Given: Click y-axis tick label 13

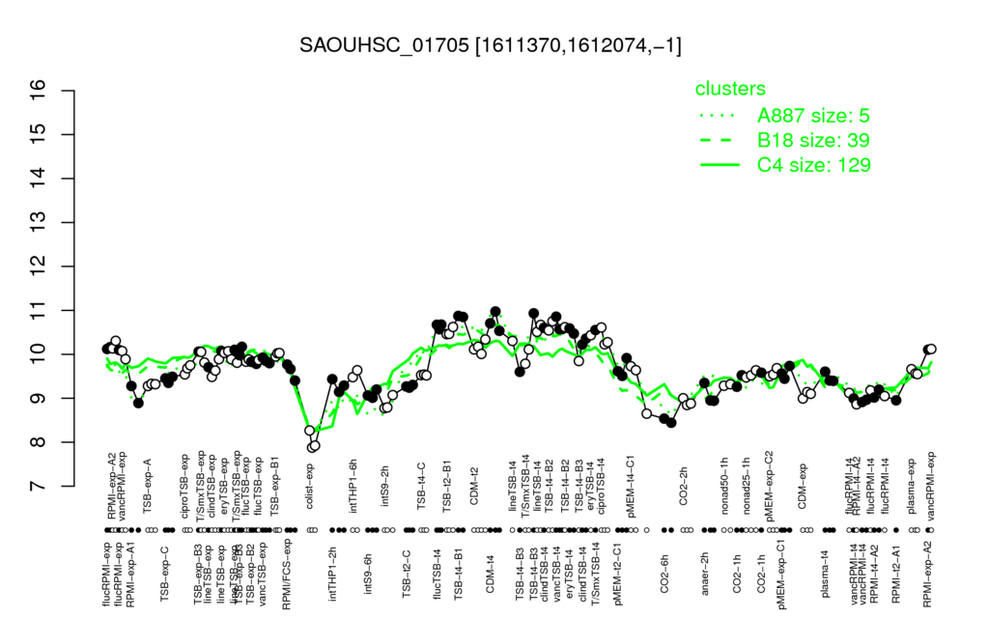Looking at the screenshot, I should click(x=38, y=223).
